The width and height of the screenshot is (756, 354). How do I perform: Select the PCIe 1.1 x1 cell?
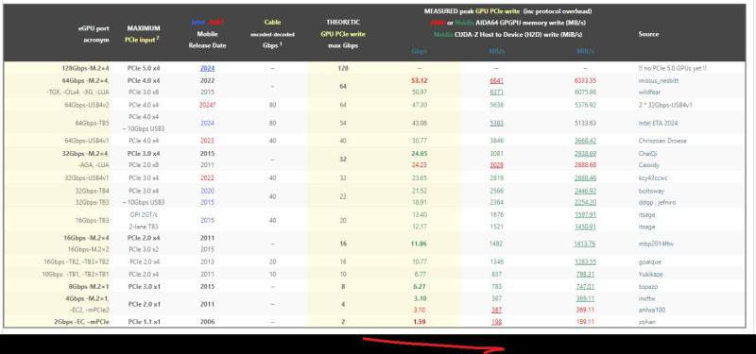[x=144, y=322]
